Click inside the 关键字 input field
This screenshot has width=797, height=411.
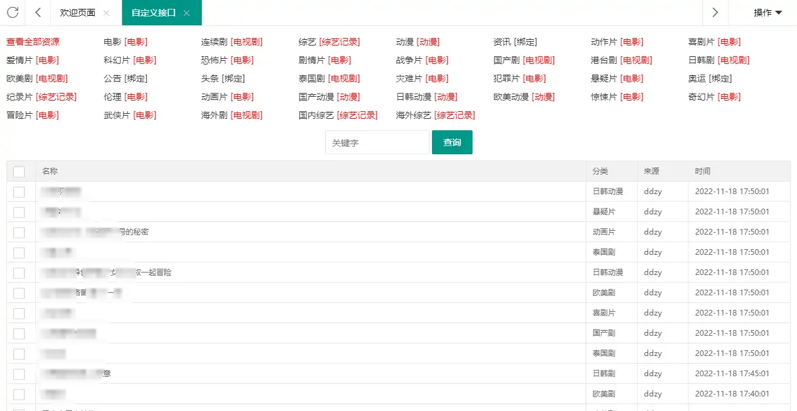376,142
